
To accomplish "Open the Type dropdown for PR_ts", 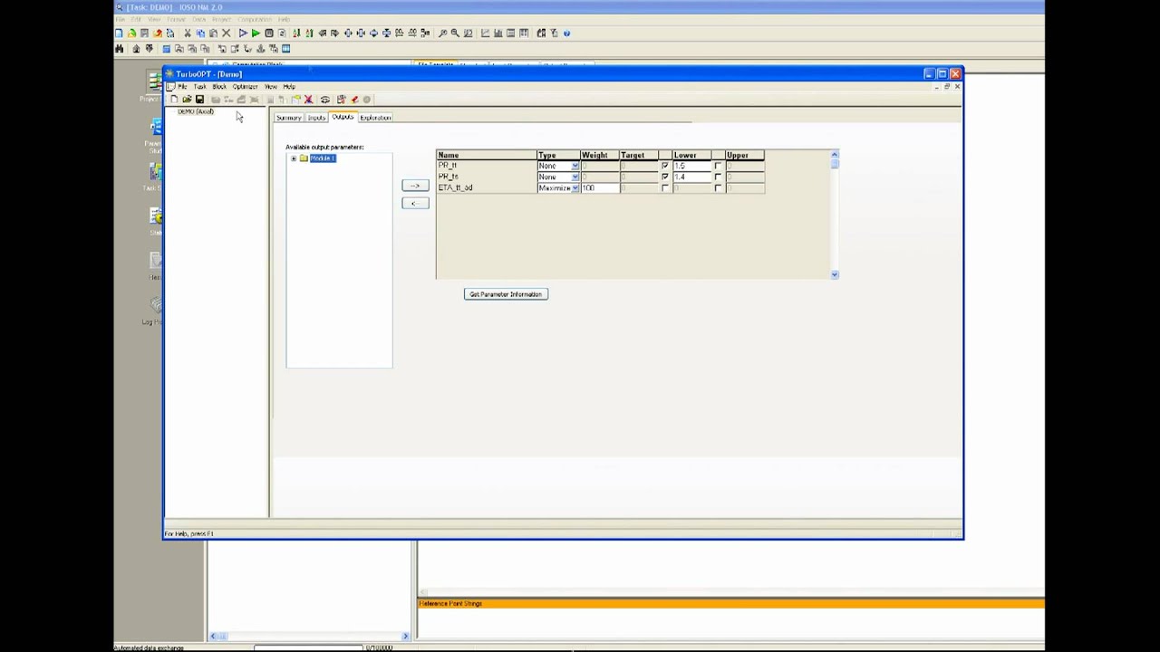I will pyautogui.click(x=575, y=177).
